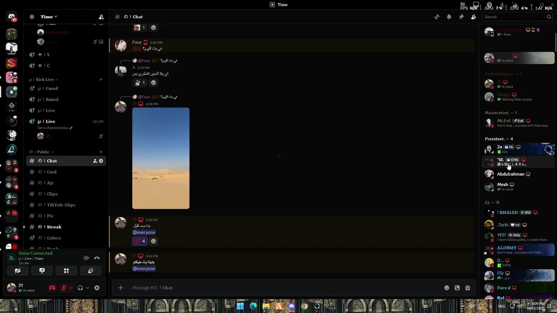Screen dimensions: 557x313
Task: Open the soundboard button
Action: (x=91, y=270)
